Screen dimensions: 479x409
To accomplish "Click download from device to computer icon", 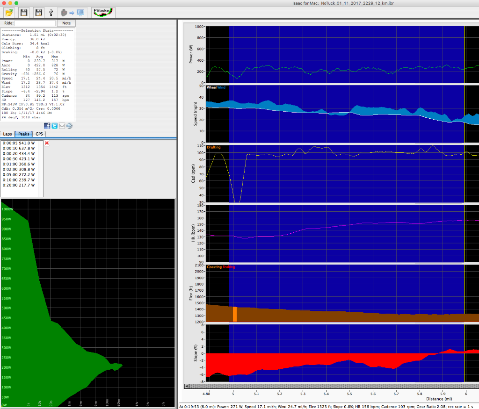I will click(72, 12).
